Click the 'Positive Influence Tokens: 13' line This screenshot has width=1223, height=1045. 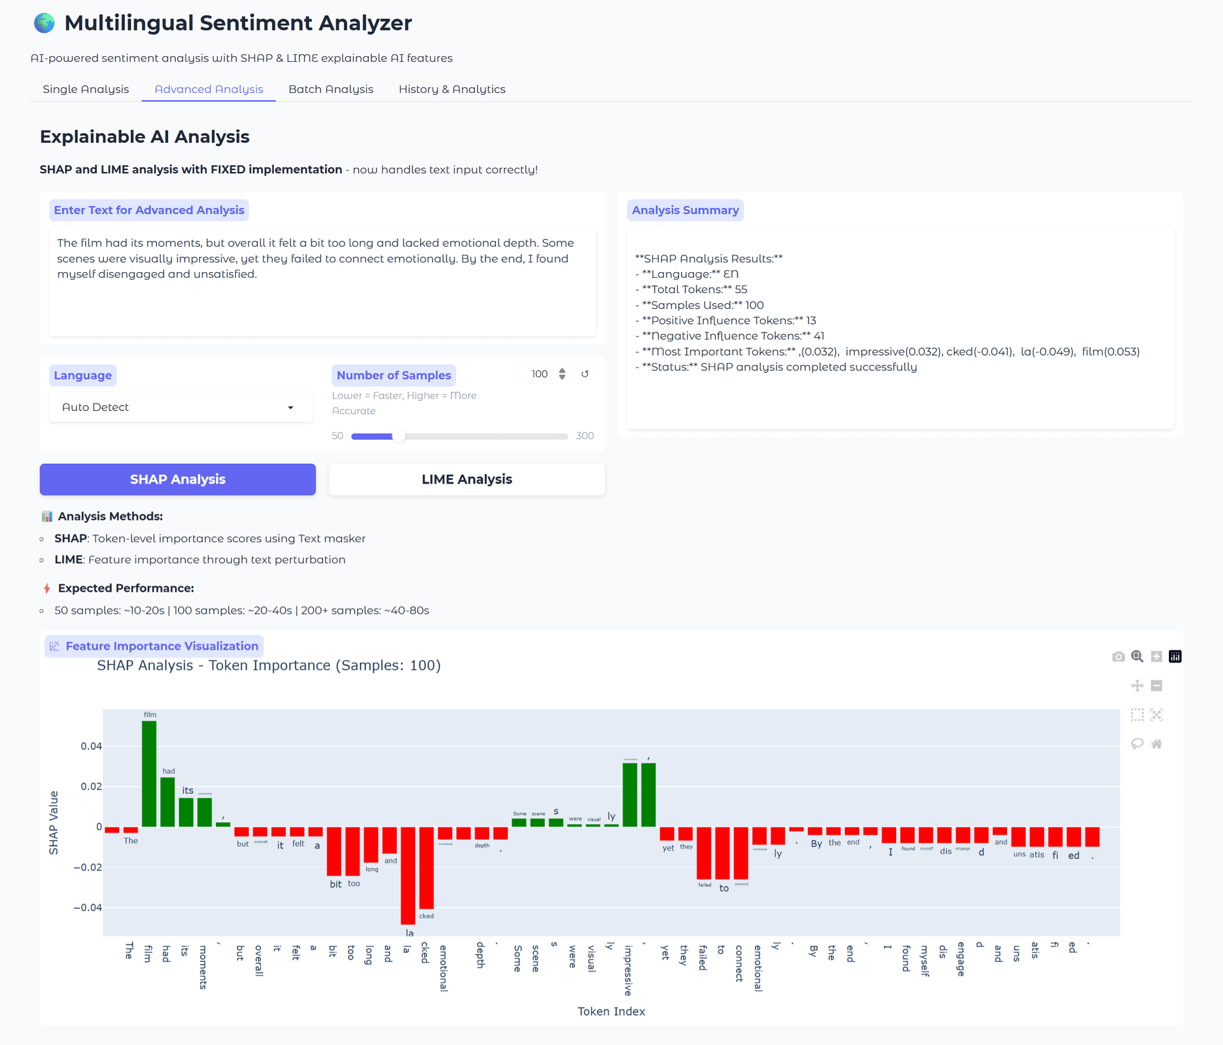tap(726, 321)
